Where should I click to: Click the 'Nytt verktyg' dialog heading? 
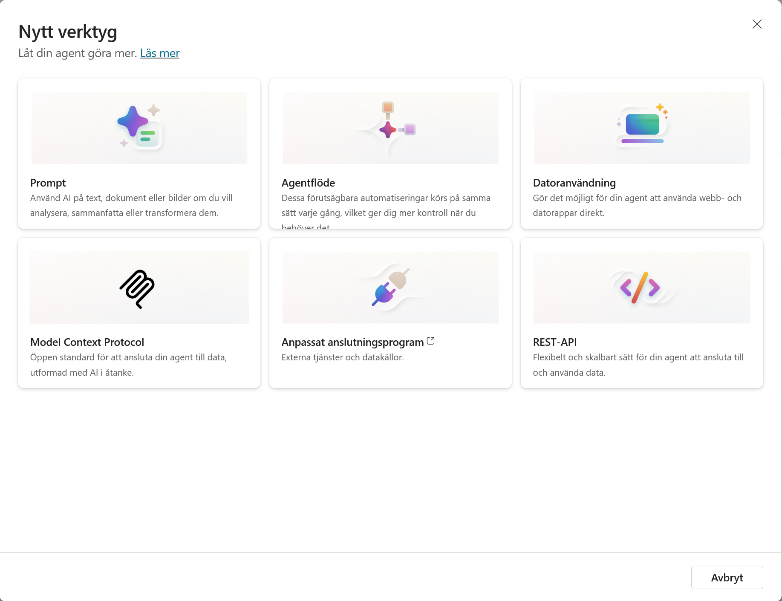tap(68, 32)
